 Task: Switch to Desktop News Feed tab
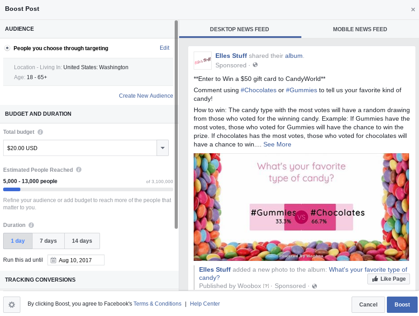[x=239, y=29]
